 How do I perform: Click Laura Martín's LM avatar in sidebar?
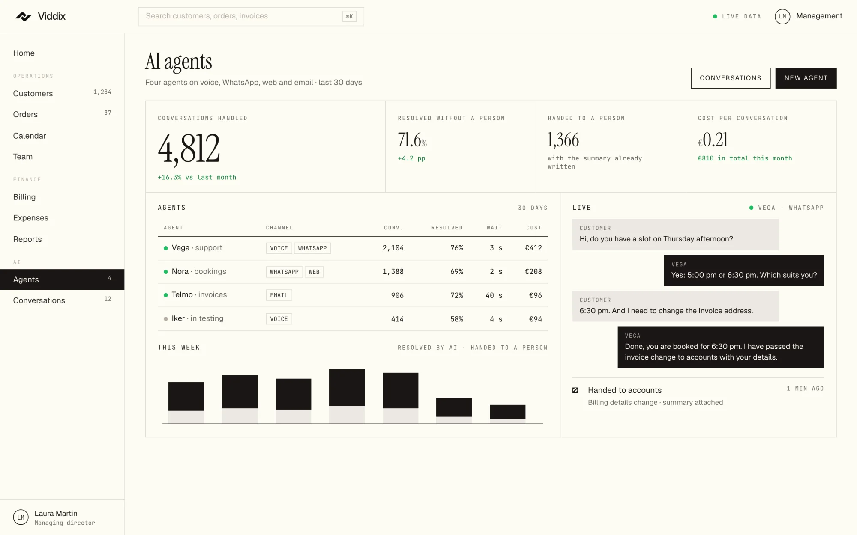point(21,517)
